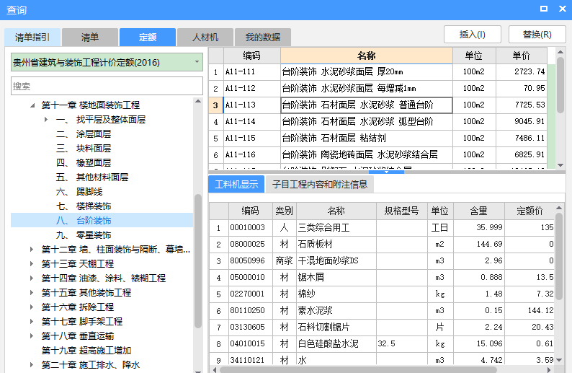
Task: Click the upper 编码 column header
Action: 252,56
